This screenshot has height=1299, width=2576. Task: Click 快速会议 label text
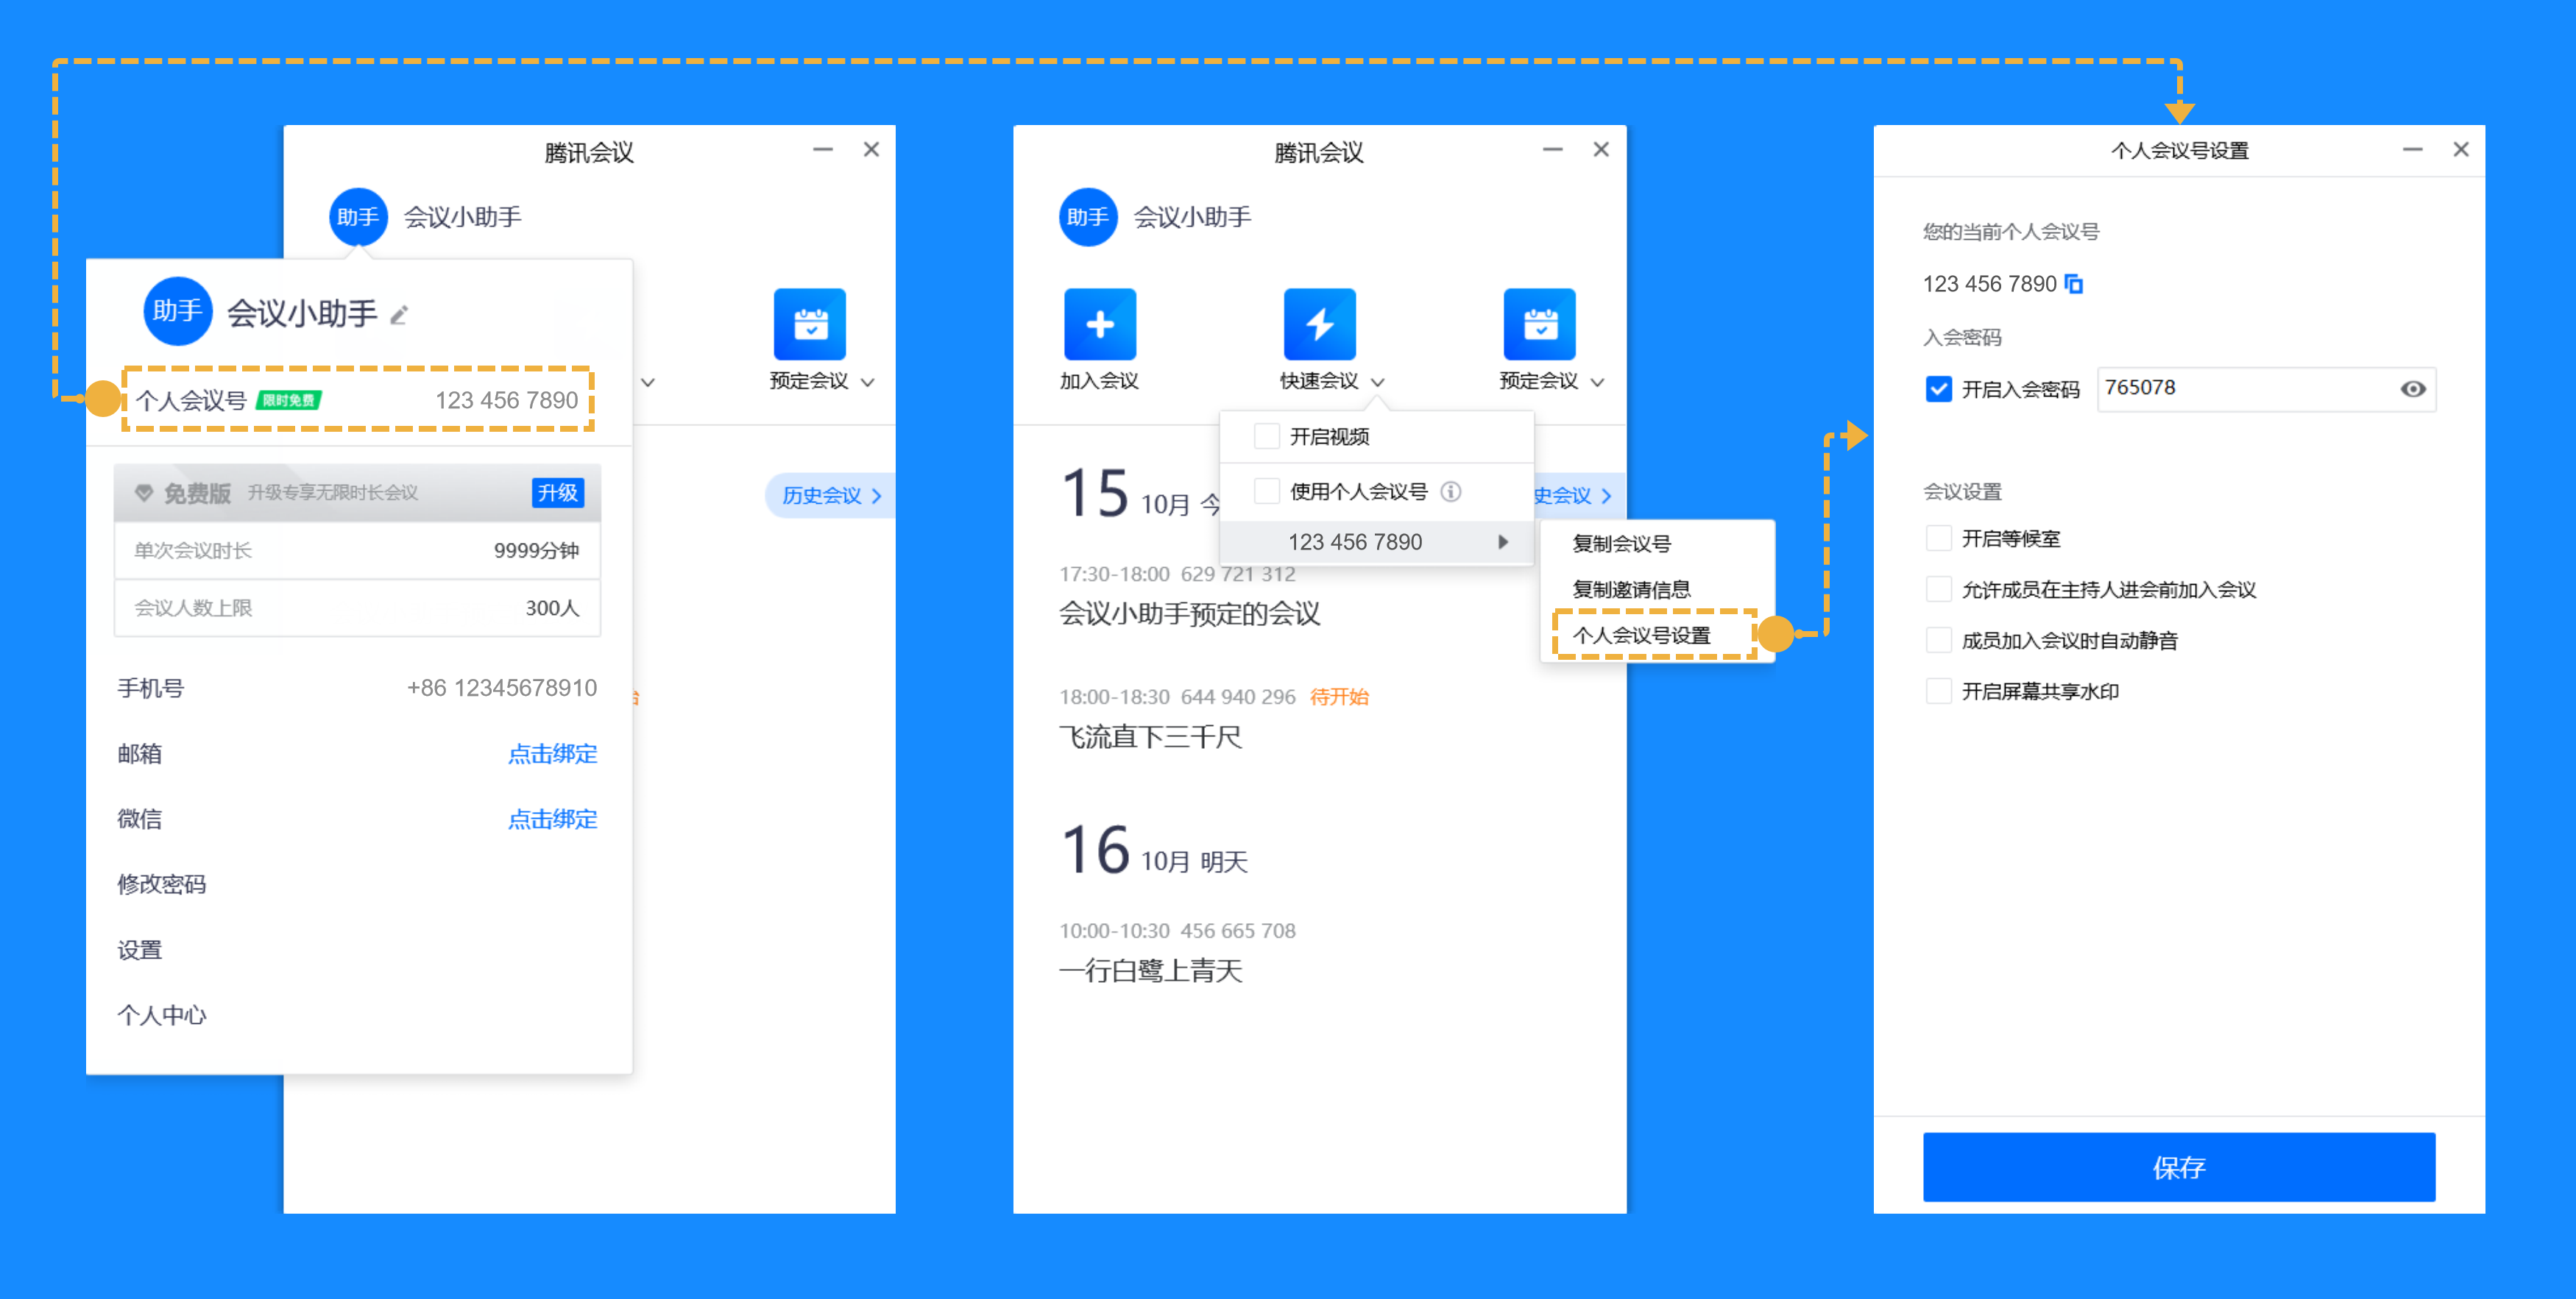point(1319,381)
